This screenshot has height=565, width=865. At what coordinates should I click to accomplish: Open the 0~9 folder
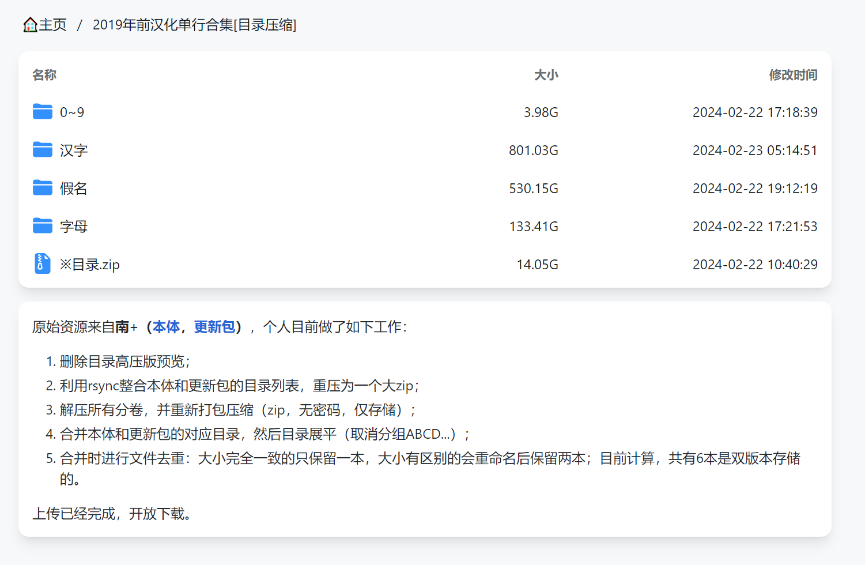72,112
